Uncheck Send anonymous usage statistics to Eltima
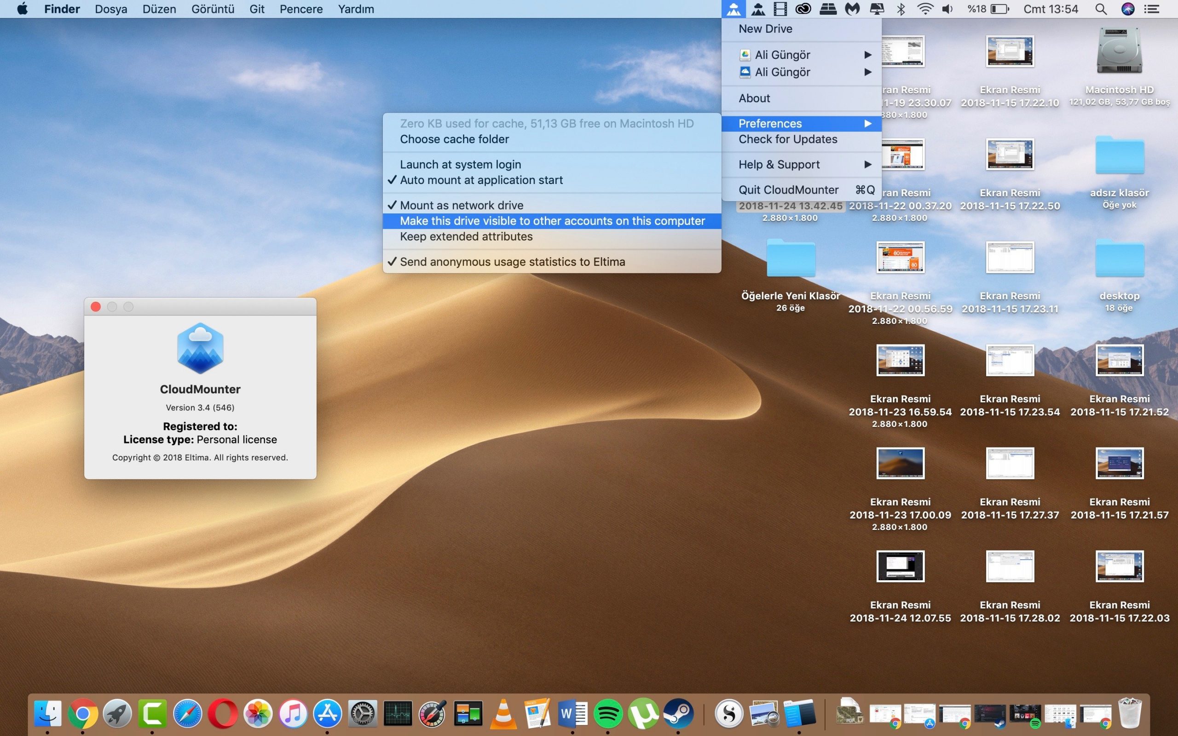The width and height of the screenshot is (1178, 736). tap(512, 262)
